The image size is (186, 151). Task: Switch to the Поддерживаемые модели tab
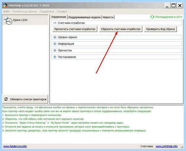pos(84,17)
